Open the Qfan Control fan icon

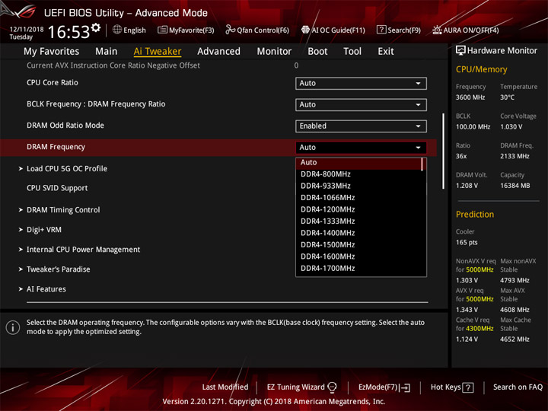pos(230,30)
